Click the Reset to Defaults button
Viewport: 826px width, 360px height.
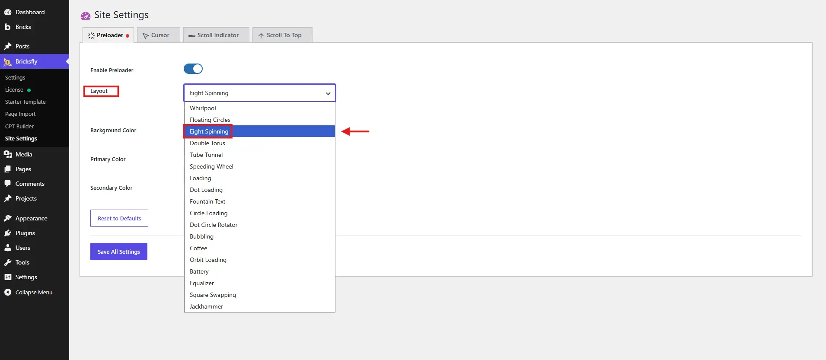coord(119,218)
